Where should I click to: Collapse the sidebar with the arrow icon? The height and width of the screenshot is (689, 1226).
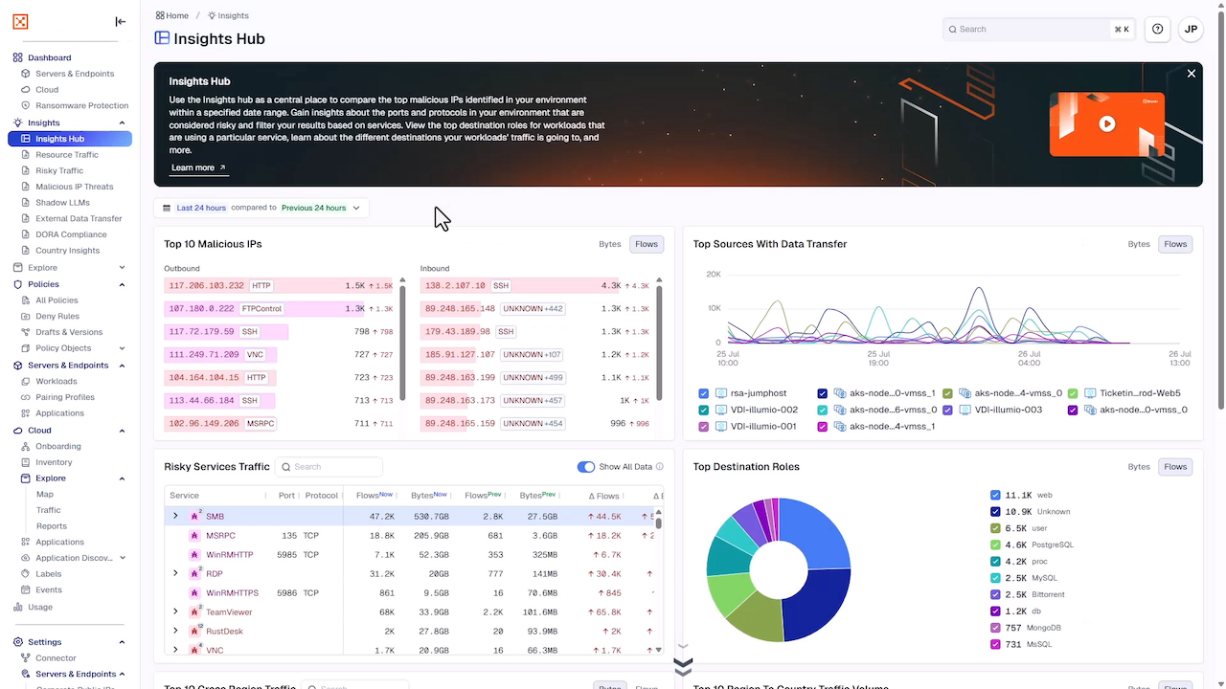[x=120, y=21]
